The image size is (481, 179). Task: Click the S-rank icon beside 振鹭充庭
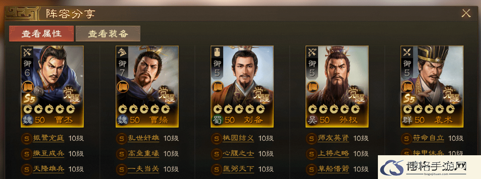point(27,139)
